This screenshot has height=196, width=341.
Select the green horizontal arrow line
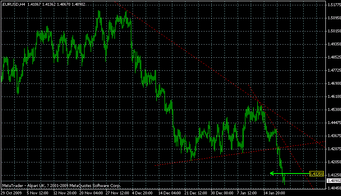point(290,173)
